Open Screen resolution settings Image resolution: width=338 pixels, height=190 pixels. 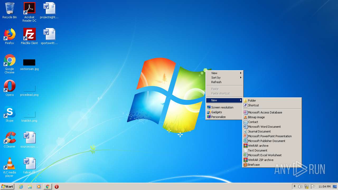(224, 107)
